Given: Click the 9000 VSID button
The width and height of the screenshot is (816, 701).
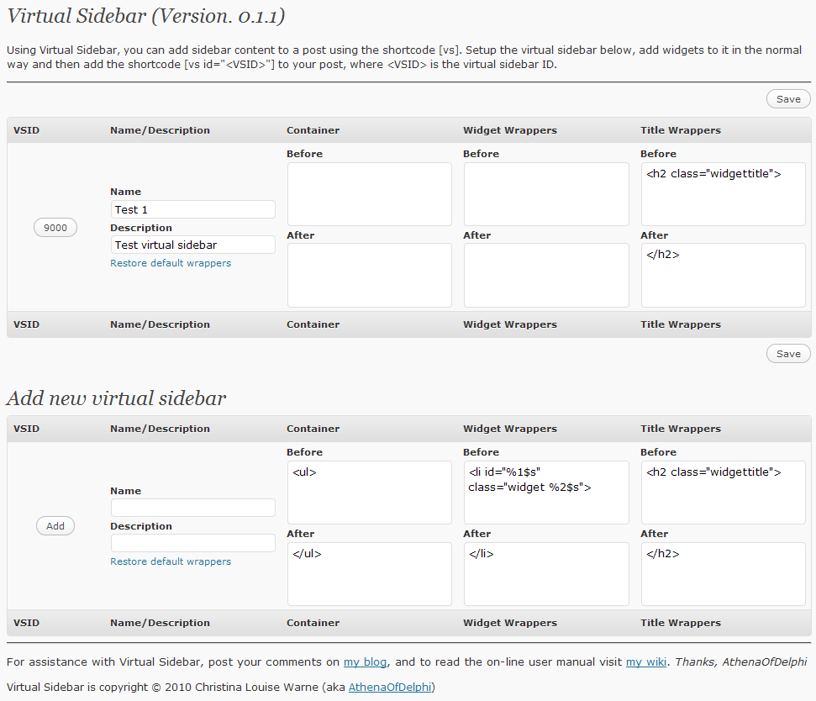Looking at the screenshot, I should click(x=55, y=228).
